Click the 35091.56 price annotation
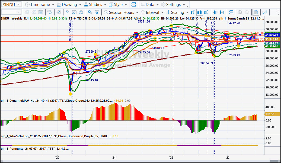The image size is (281, 163). pos(144,21)
